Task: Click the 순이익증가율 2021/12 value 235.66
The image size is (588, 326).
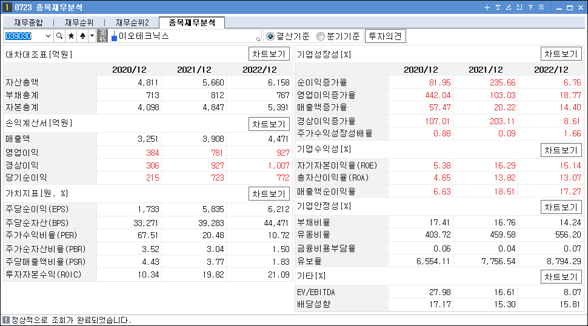Action: coord(502,82)
